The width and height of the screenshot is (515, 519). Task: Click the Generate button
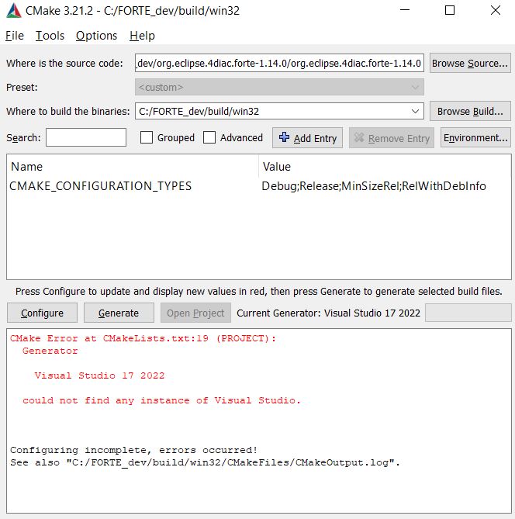(119, 313)
